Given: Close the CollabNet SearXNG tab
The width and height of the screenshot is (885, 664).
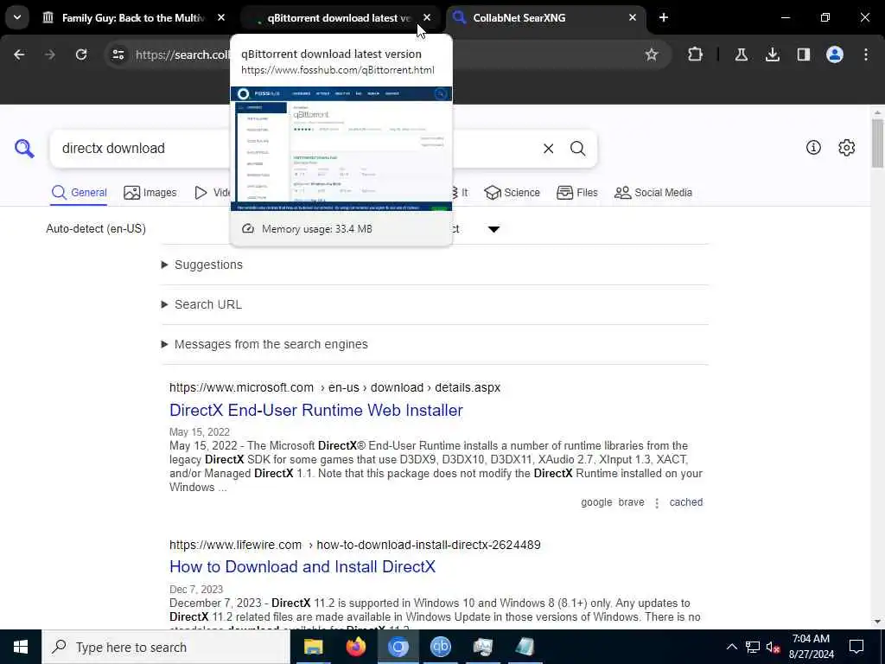Looking at the screenshot, I should tap(633, 18).
